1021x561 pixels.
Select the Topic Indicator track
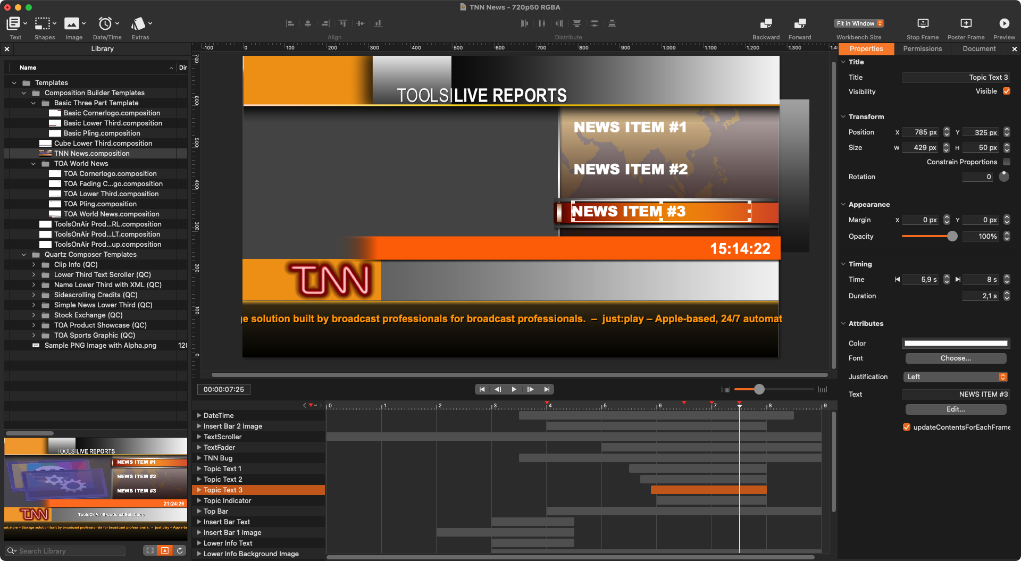[x=258, y=500]
